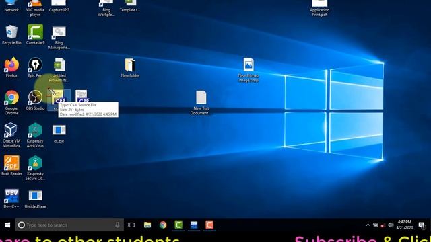Select the ex.exe program icon
The width and height of the screenshot is (431, 242).
coord(59,134)
